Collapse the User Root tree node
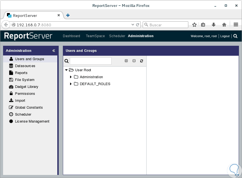Viewport: 242px width, 178px height. click(x=66, y=70)
